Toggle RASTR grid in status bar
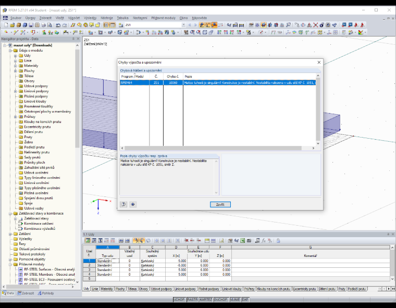The width and height of the screenshot is (396, 308). [x=192, y=300]
